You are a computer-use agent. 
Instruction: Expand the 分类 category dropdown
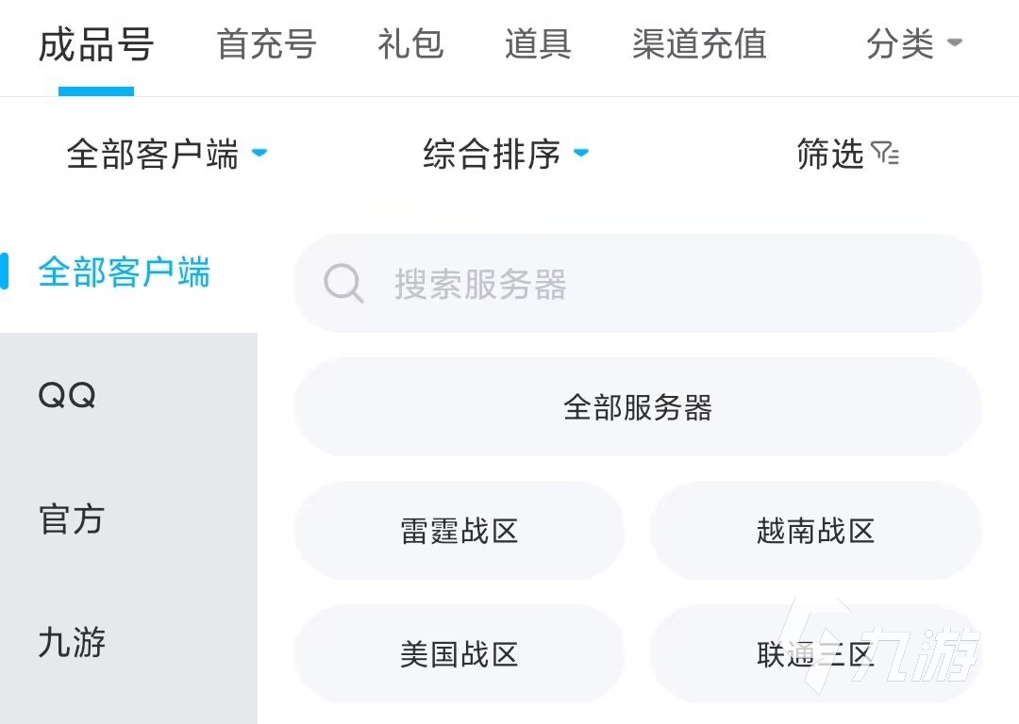click(x=913, y=43)
